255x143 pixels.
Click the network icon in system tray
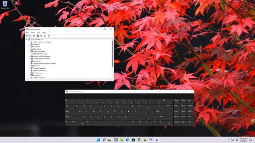coord(233,140)
